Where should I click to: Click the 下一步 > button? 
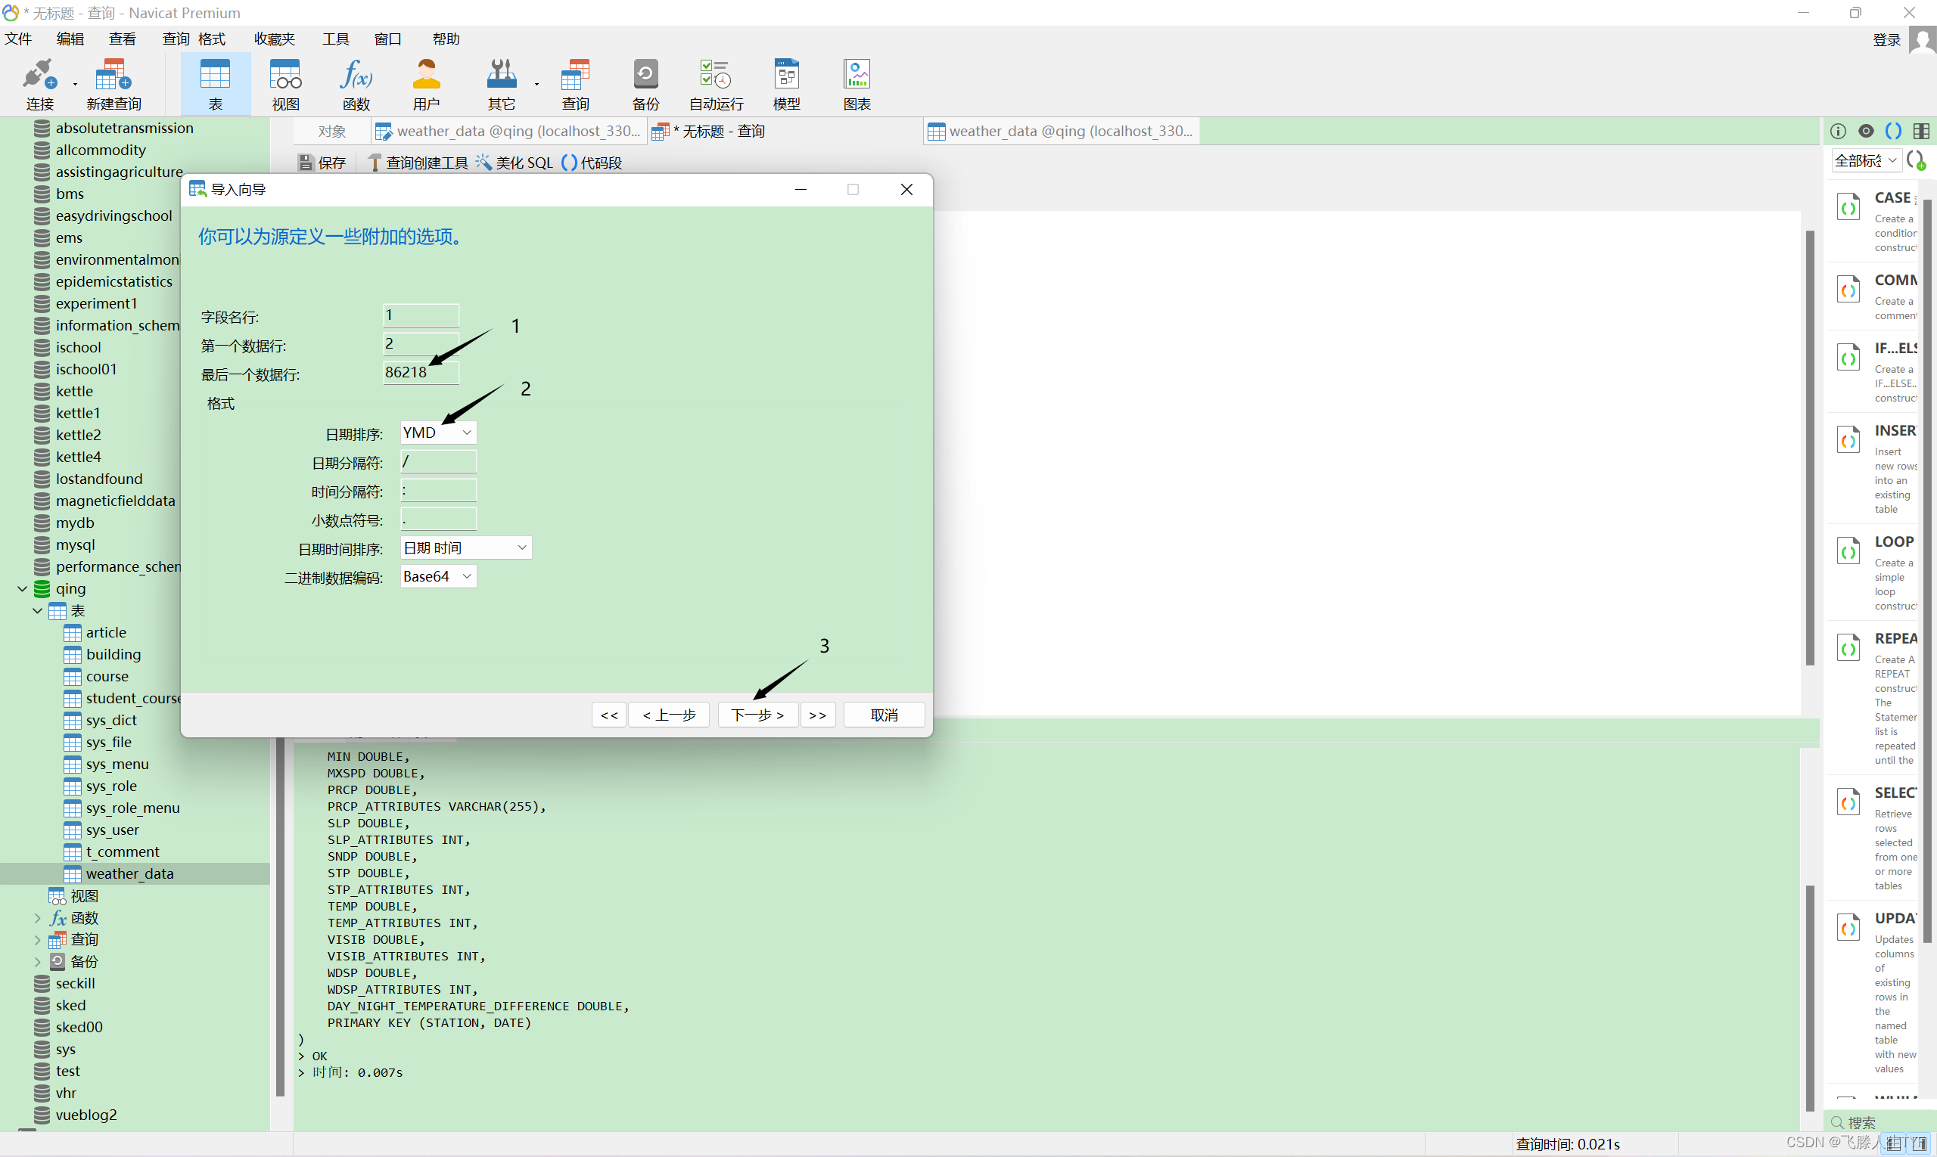(x=757, y=715)
